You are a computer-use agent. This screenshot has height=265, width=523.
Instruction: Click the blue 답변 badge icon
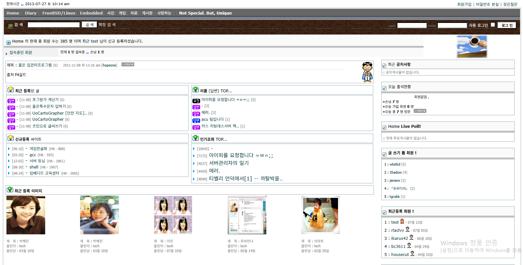pos(196,120)
